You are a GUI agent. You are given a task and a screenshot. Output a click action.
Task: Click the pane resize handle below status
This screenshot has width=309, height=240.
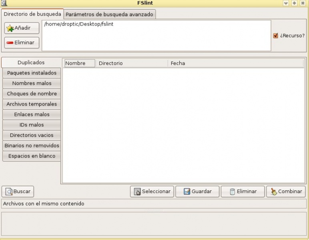pyautogui.click(x=154, y=210)
